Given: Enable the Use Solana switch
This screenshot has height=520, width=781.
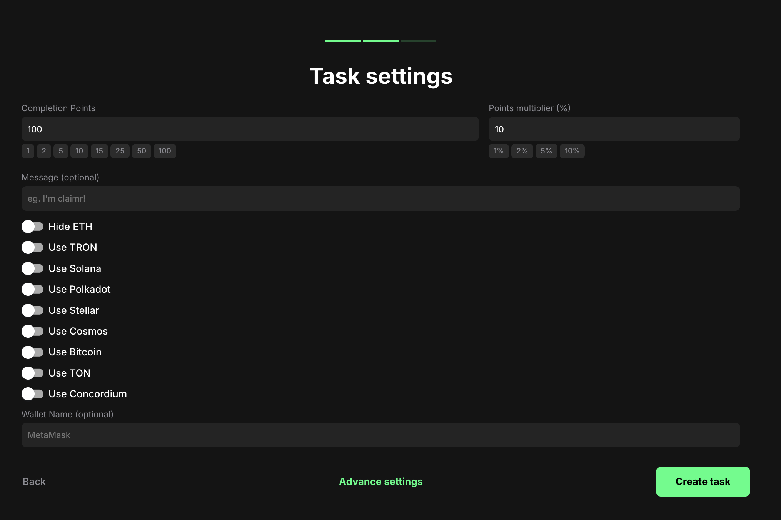Looking at the screenshot, I should tap(33, 268).
